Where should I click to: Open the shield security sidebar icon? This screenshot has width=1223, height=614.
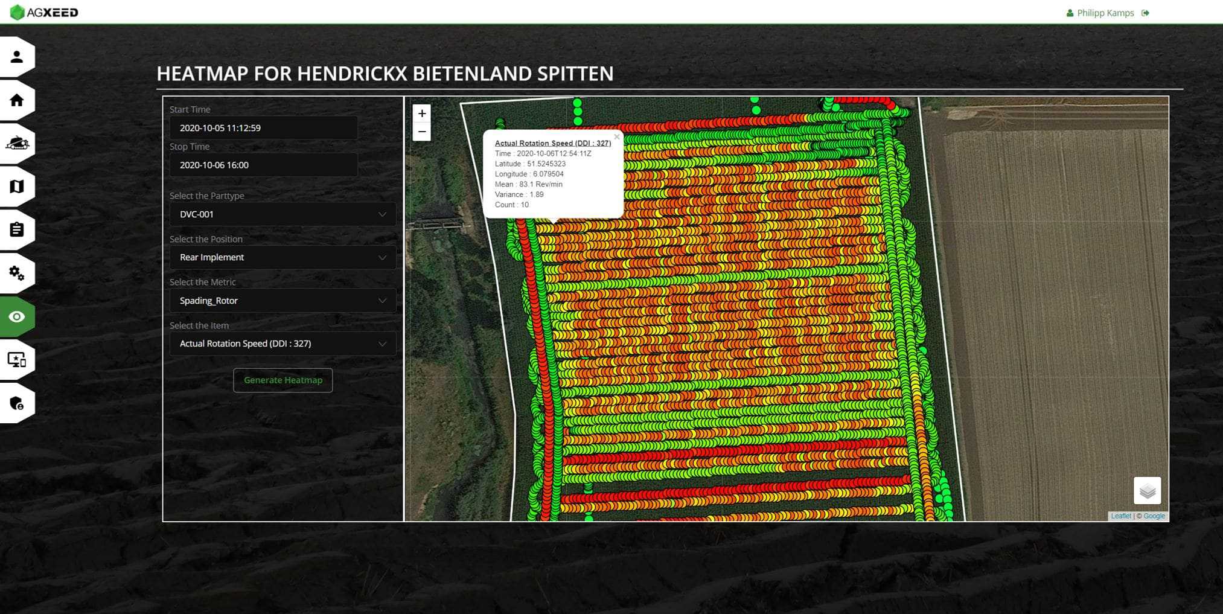(17, 403)
